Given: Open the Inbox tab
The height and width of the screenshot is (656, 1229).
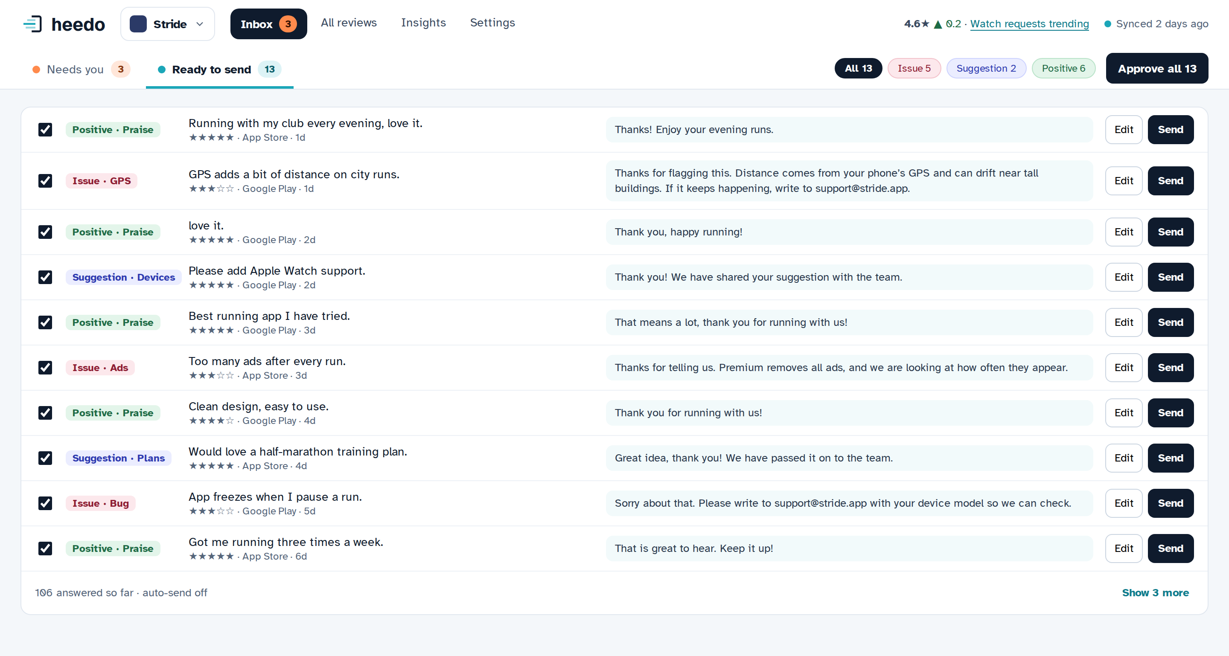Looking at the screenshot, I should (268, 24).
